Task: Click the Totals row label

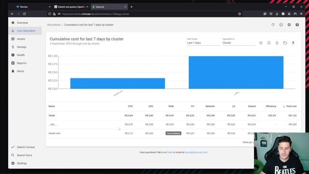Action: (52, 116)
